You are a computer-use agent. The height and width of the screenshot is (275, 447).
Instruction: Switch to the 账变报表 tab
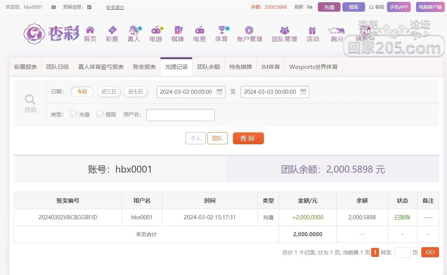144,67
